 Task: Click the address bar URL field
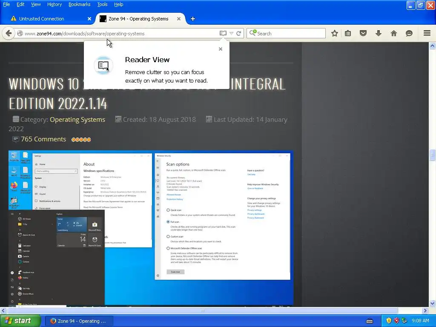(x=121, y=34)
